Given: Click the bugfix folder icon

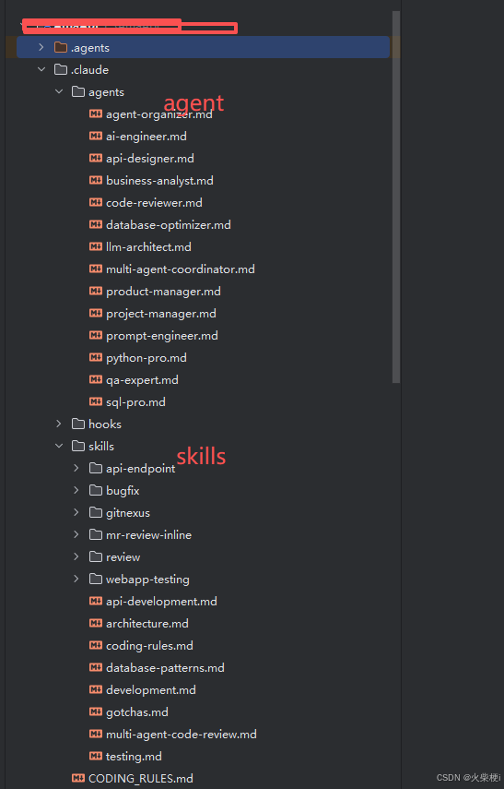Looking at the screenshot, I should click(x=96, y=490).
